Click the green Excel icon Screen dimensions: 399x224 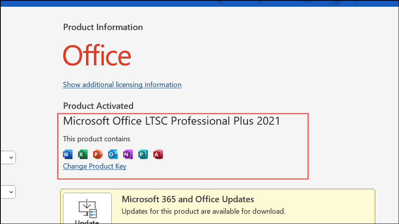(83, 154)
